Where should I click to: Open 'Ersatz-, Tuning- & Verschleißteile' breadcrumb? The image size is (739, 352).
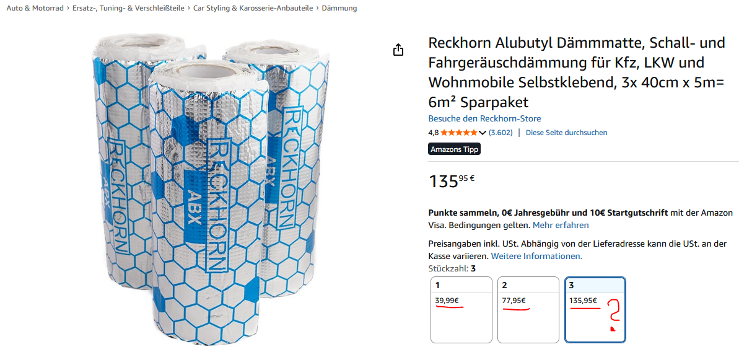pos(129,8)
